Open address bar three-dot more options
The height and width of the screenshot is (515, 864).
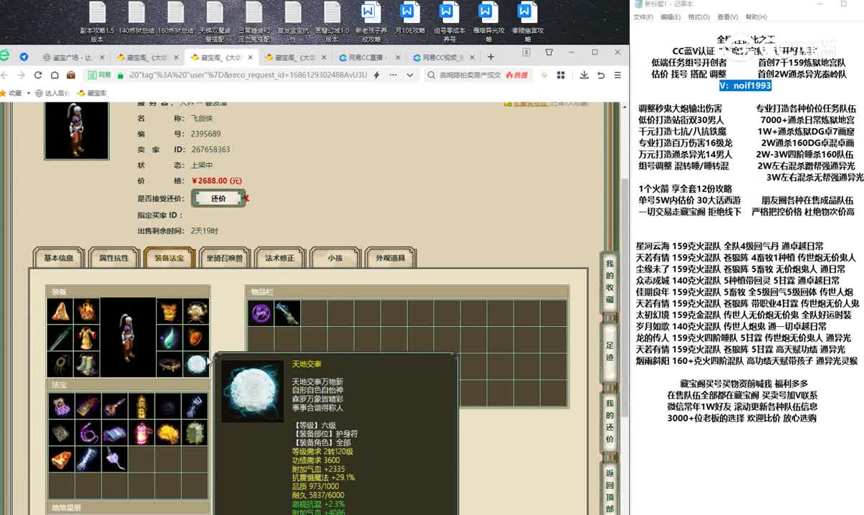393,75
